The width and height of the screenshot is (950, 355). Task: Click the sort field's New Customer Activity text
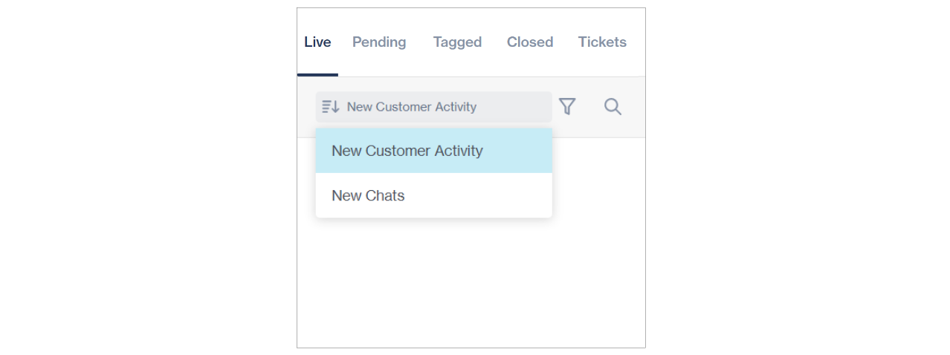(411, 107)
